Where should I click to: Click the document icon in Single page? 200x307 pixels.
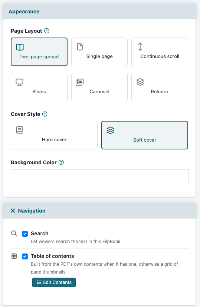tap(80, 47)
